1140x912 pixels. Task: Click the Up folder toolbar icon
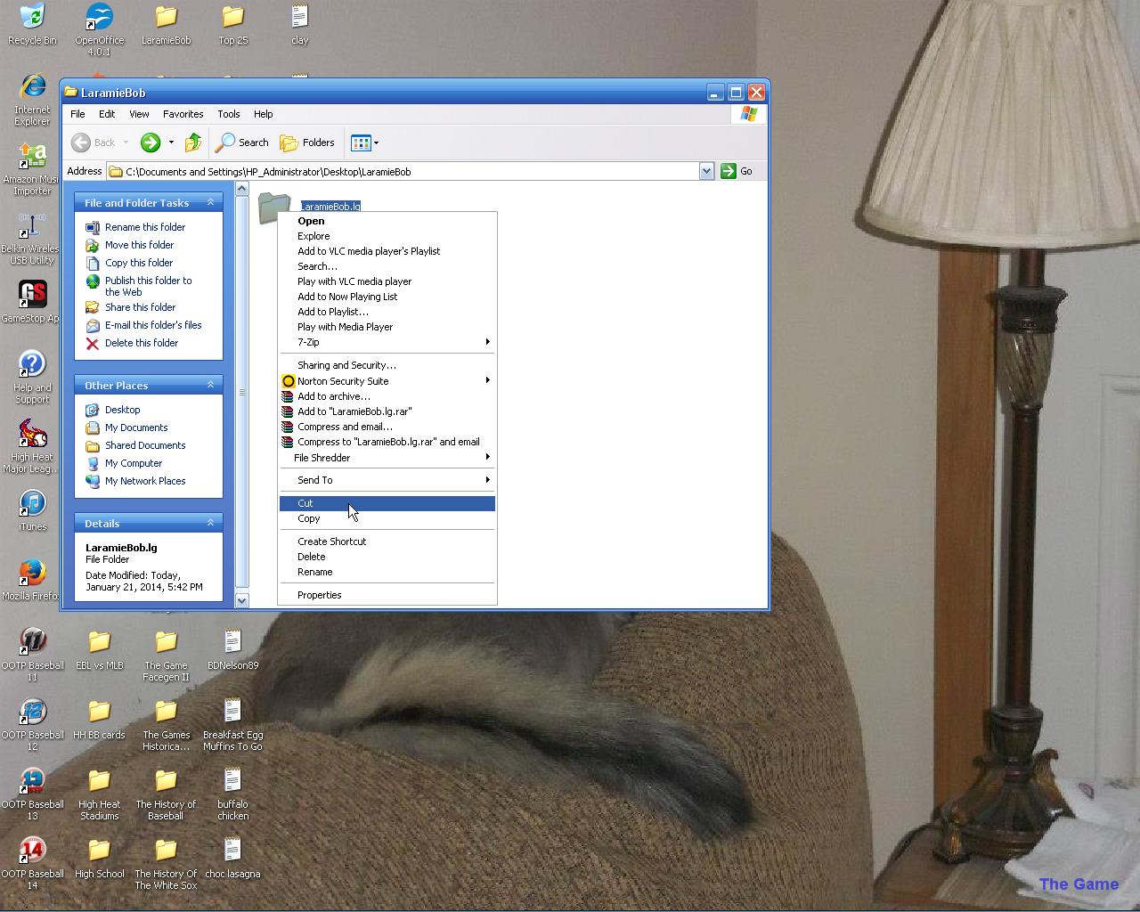click(192, 142)
